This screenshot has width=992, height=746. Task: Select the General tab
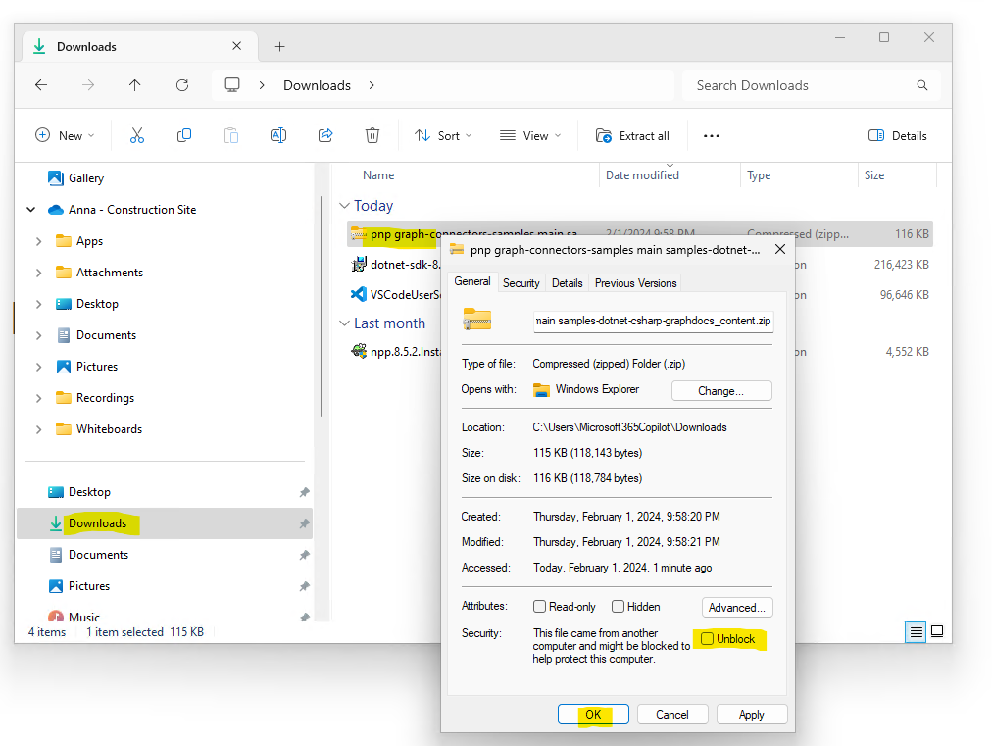[471, 281]
